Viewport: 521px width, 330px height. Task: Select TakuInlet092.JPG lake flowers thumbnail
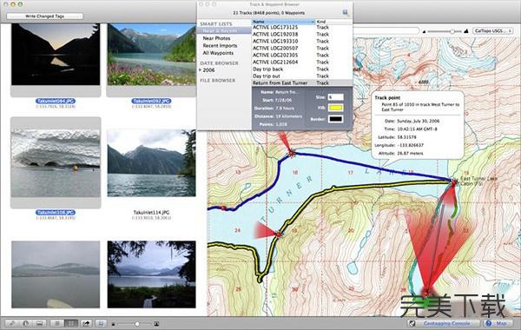click(x=151, y=54)
